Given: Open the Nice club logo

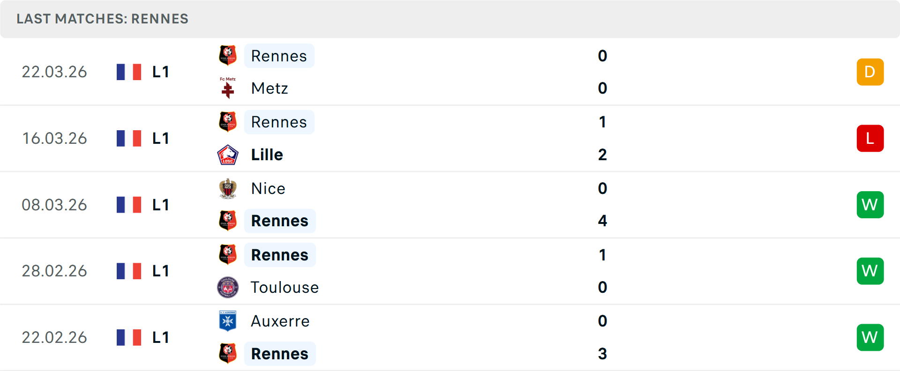Looking at the screenshot, I should click(x=228, y=188).
